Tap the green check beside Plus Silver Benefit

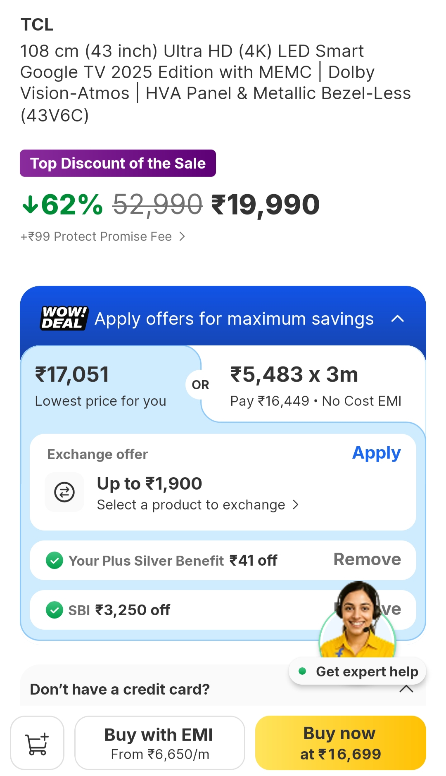pos(55,560)
